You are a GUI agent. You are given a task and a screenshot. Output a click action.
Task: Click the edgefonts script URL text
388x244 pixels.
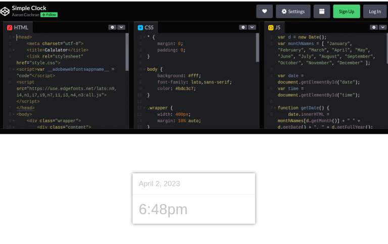(66, 92)
